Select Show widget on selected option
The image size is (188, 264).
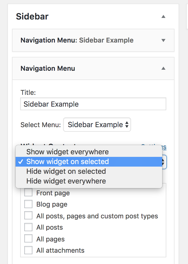point(89,162)
